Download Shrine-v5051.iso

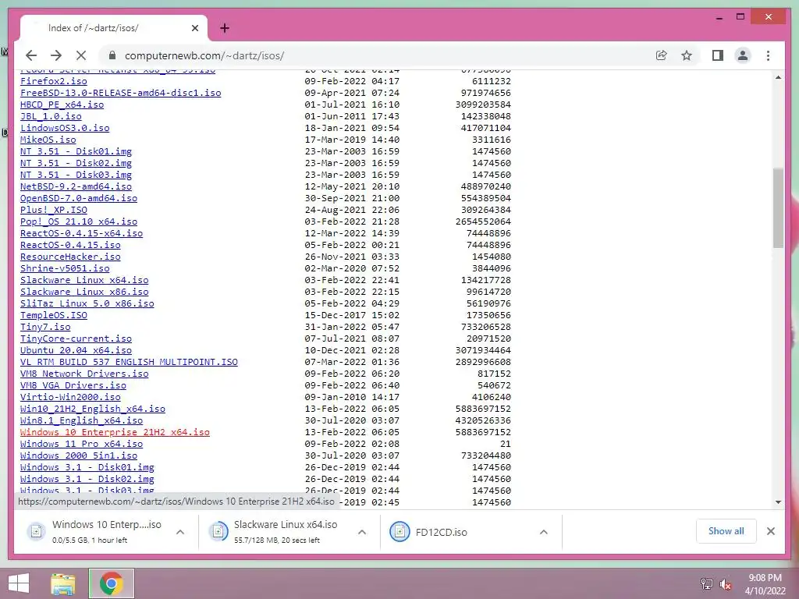click(65, 268)
